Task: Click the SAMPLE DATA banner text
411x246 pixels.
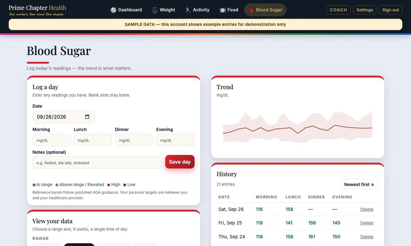Action: point(206,25)
